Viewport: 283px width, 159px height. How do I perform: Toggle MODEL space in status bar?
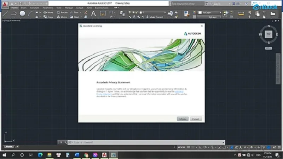pos(181,147)
